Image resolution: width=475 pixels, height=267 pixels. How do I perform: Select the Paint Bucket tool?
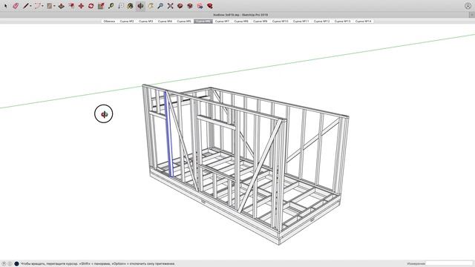(x=131, y=6)
